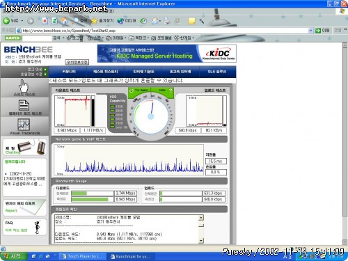This screenshot has height=261, width=348.
Task: Click the Home icon in browser toolbar
Action: pos(64,21)
